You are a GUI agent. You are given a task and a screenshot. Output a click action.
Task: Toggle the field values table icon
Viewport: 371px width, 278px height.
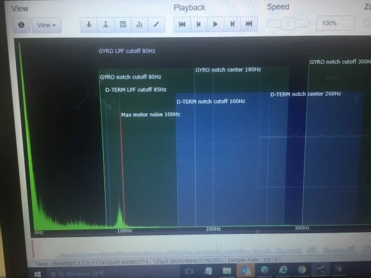pos(123,24)
